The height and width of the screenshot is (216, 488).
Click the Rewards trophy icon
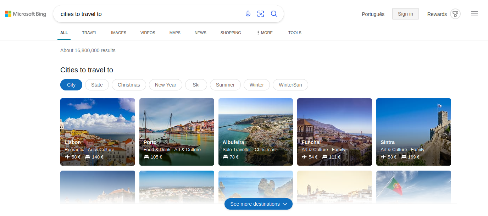[455, 14]
